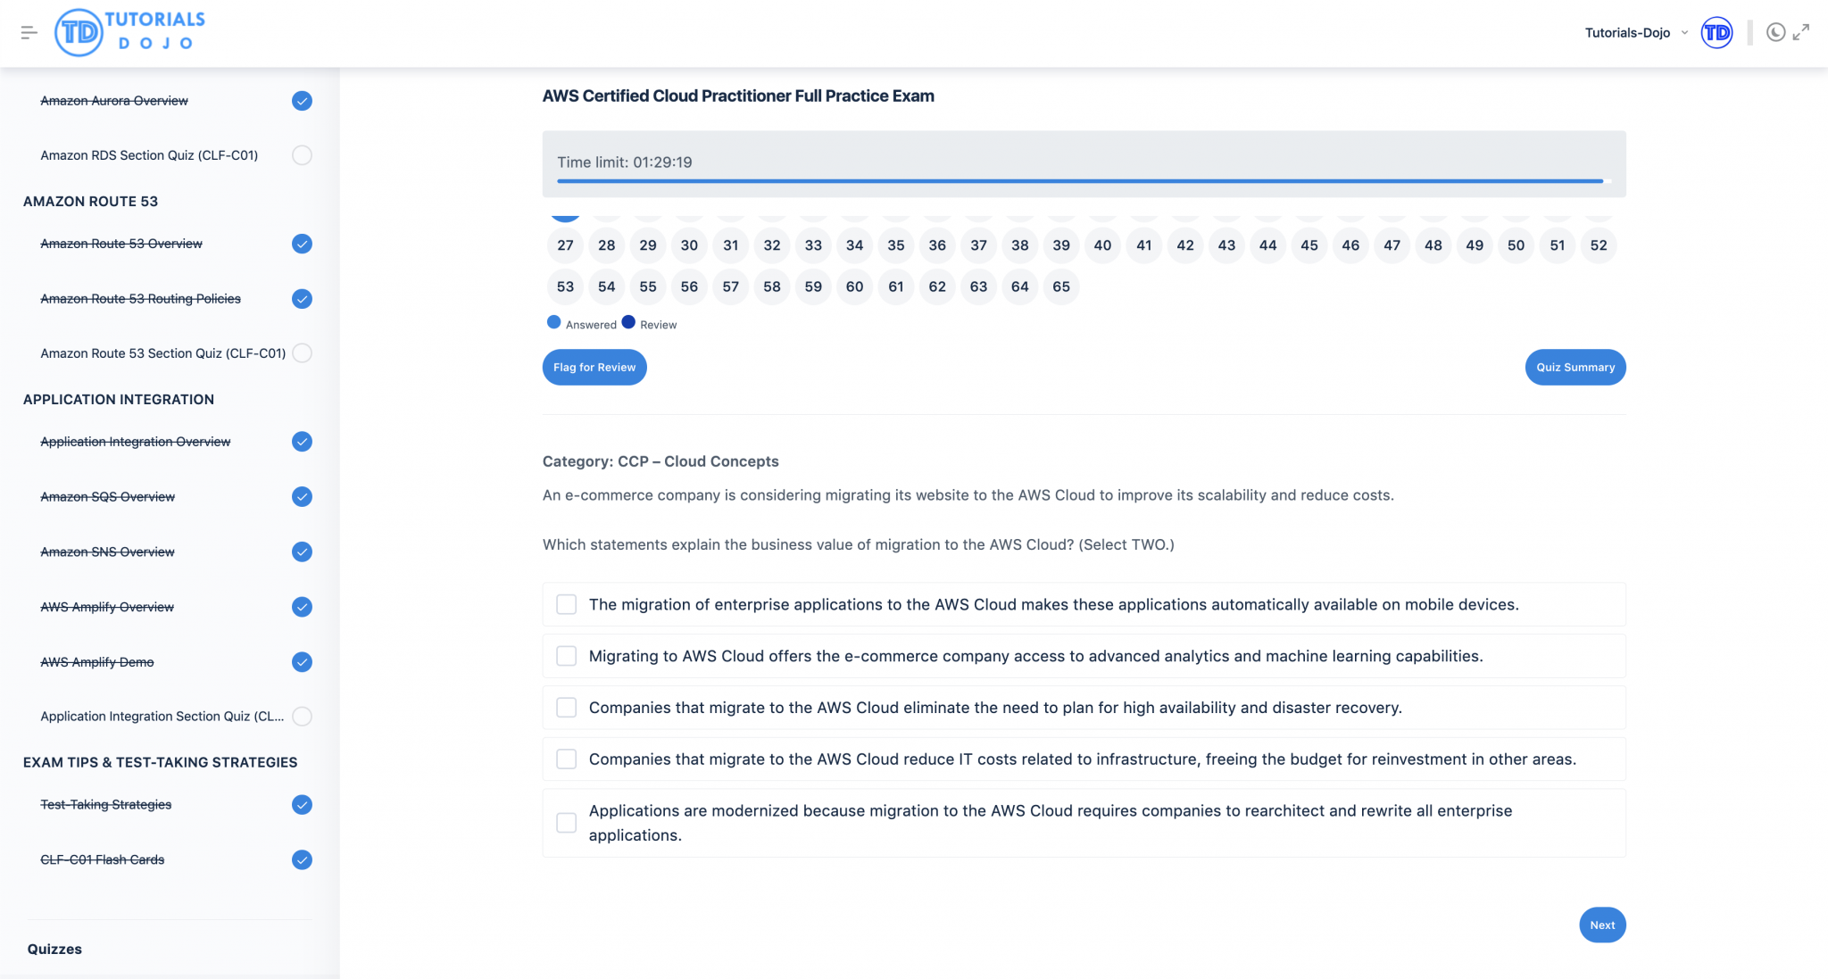
Task: Select checkbox for reduced IT costs answer
Action: coord(565,759)
